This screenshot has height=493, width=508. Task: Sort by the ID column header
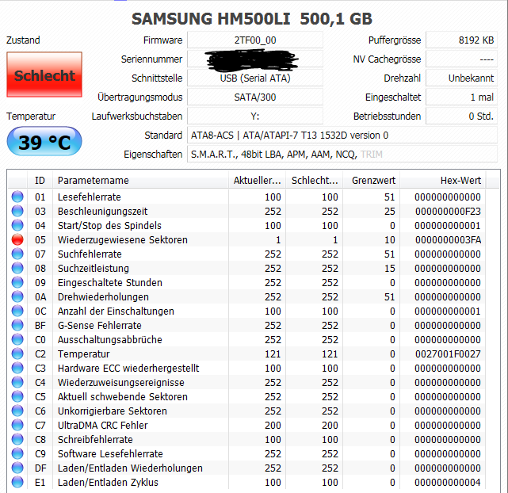(x=40, y=180)
